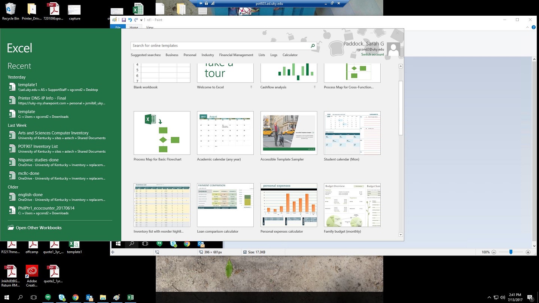The image size is (539, 303).
Task: Choose the Cashflow analysis template thumbnail
Action: pos(289,73)
